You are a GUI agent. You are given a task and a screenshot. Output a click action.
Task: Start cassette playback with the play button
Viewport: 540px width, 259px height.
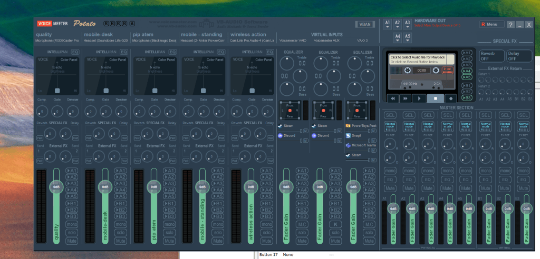click(x=419, y=98)
